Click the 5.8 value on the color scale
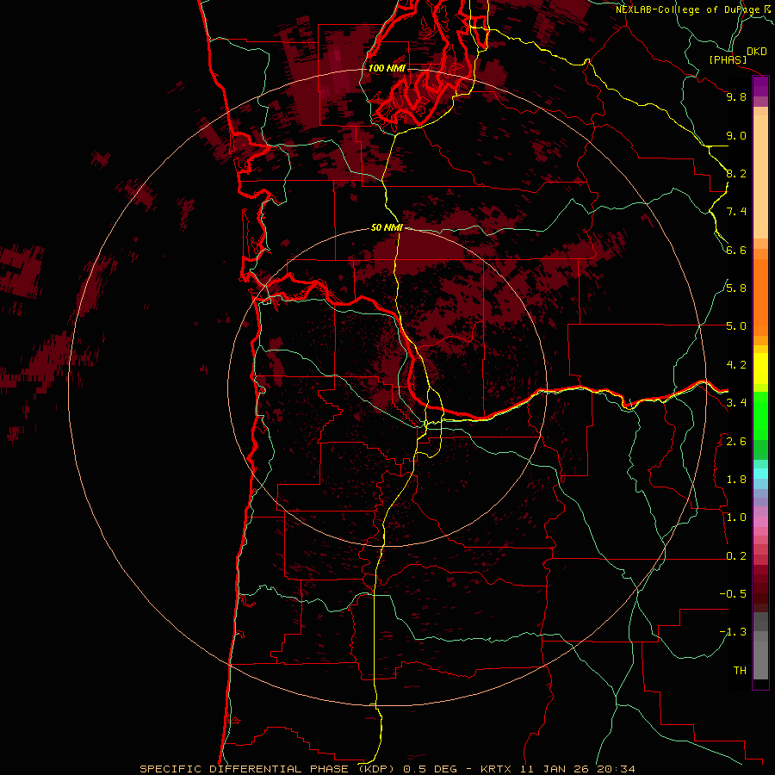The image size is (775, 775). pyautogui.click(x=736, y=288)
